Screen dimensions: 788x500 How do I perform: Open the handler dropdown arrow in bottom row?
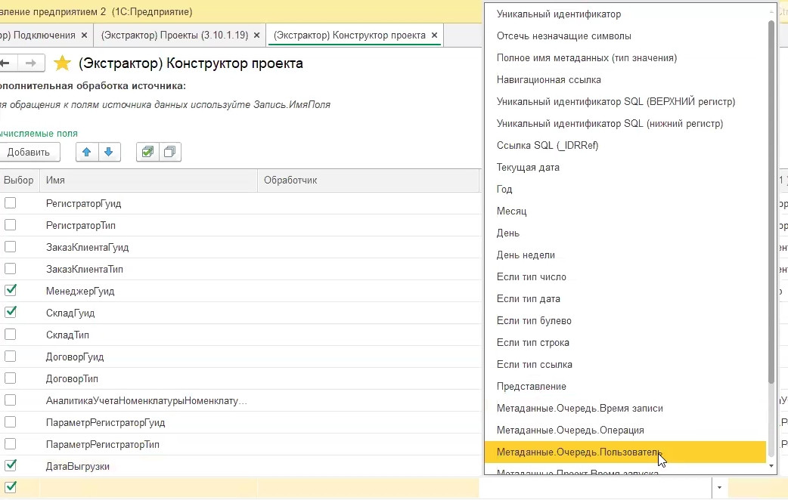click(x=720, y=487)
